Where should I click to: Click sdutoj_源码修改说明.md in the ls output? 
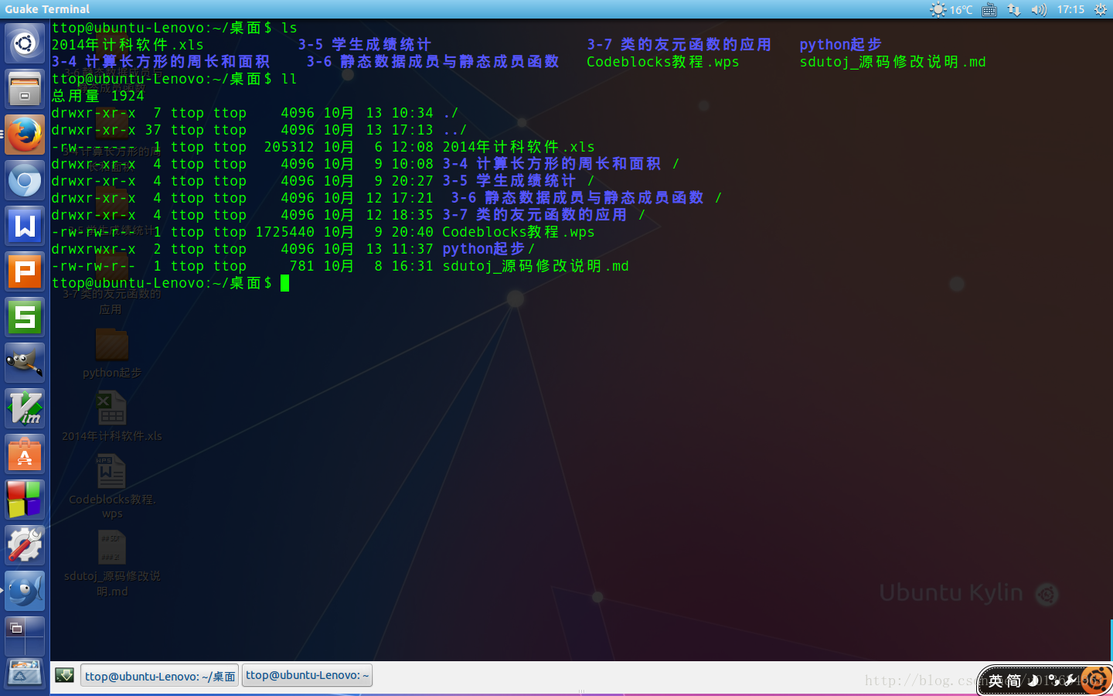point(893,62)
